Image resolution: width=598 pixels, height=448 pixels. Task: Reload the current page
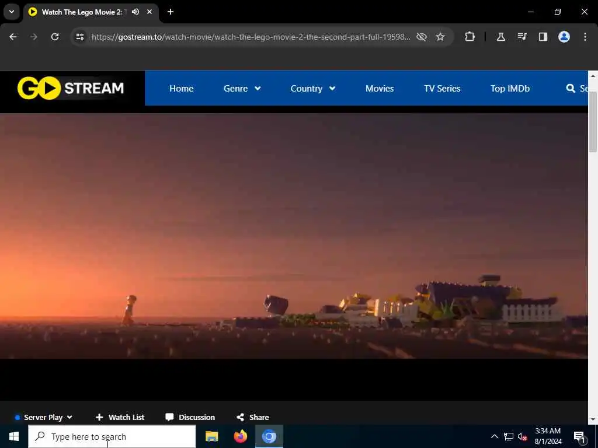click(55, 37)
